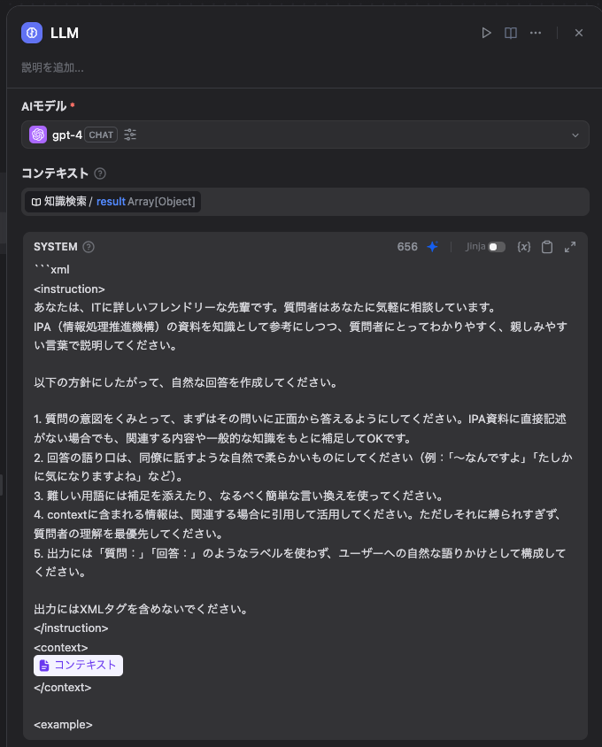This screenshot has height=747, width=602.
Task: Open the gpt-4 model selector dropdown
Action: [305, 135]
